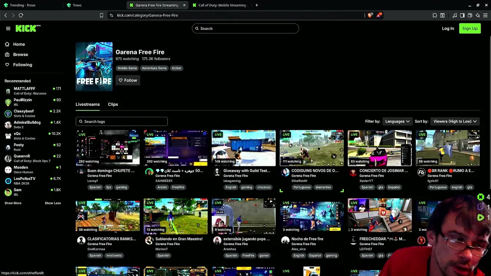Open CONCIERTO DE JOSIMAR stream thumbnail
This screenshot has height=276, width=491.
380,148
